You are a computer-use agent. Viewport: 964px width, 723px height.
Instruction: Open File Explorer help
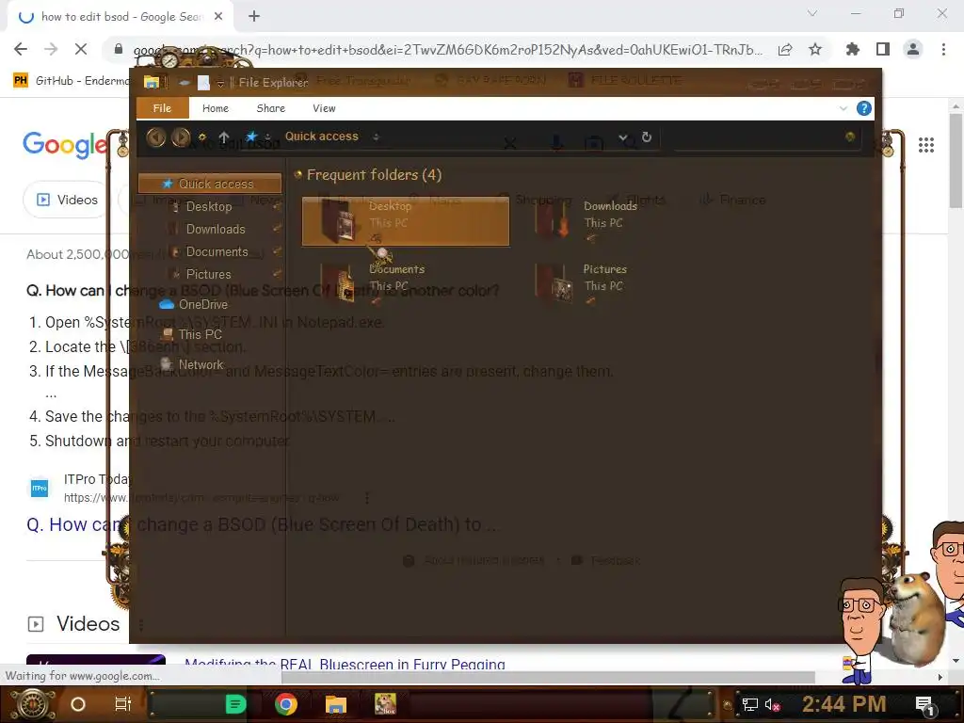click(864, 108)
